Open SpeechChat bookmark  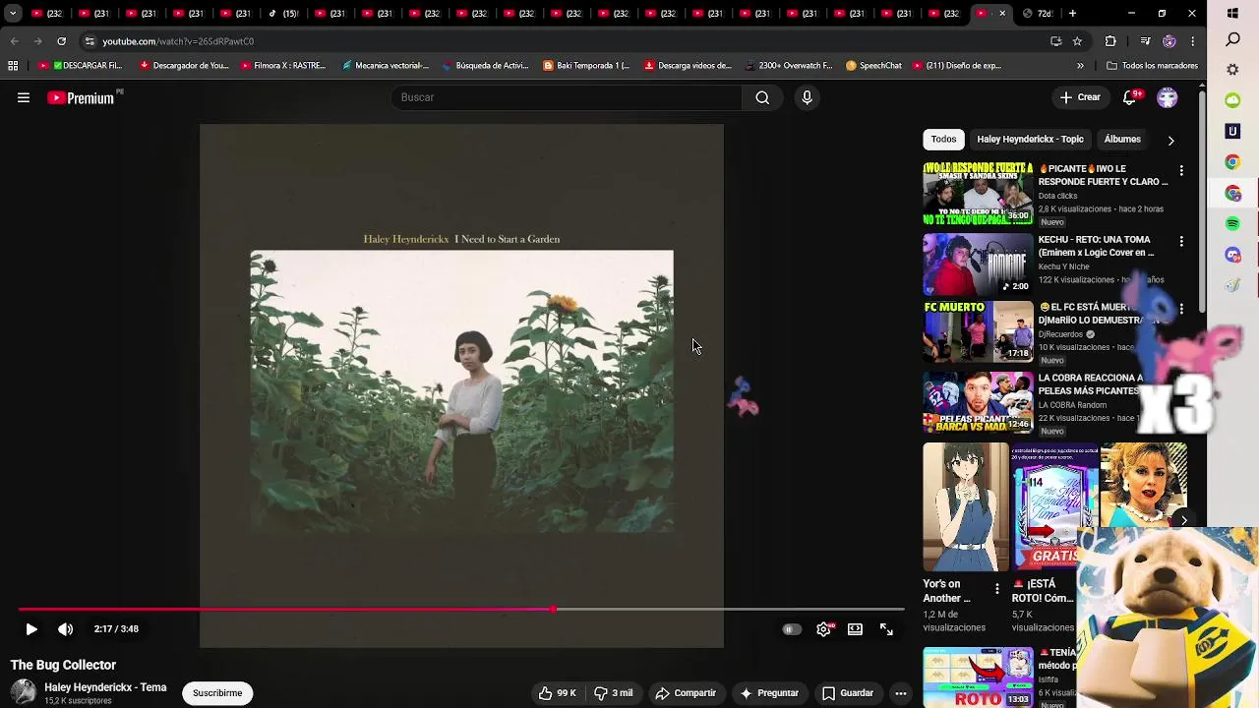point(873,66)
